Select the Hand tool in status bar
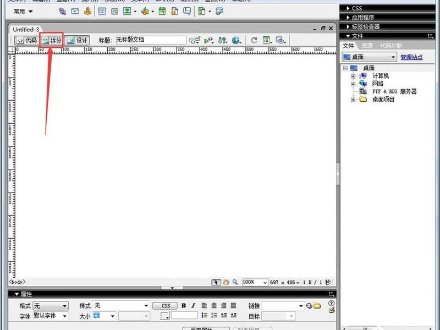Screen dimensions: 440x330 point(226,282)
